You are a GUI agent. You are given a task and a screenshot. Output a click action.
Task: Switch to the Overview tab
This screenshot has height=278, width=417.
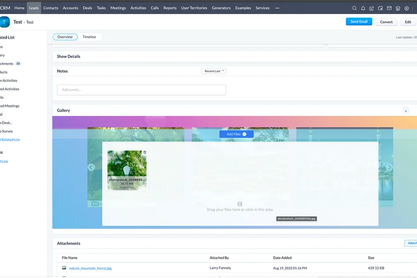tap(65, 37)
